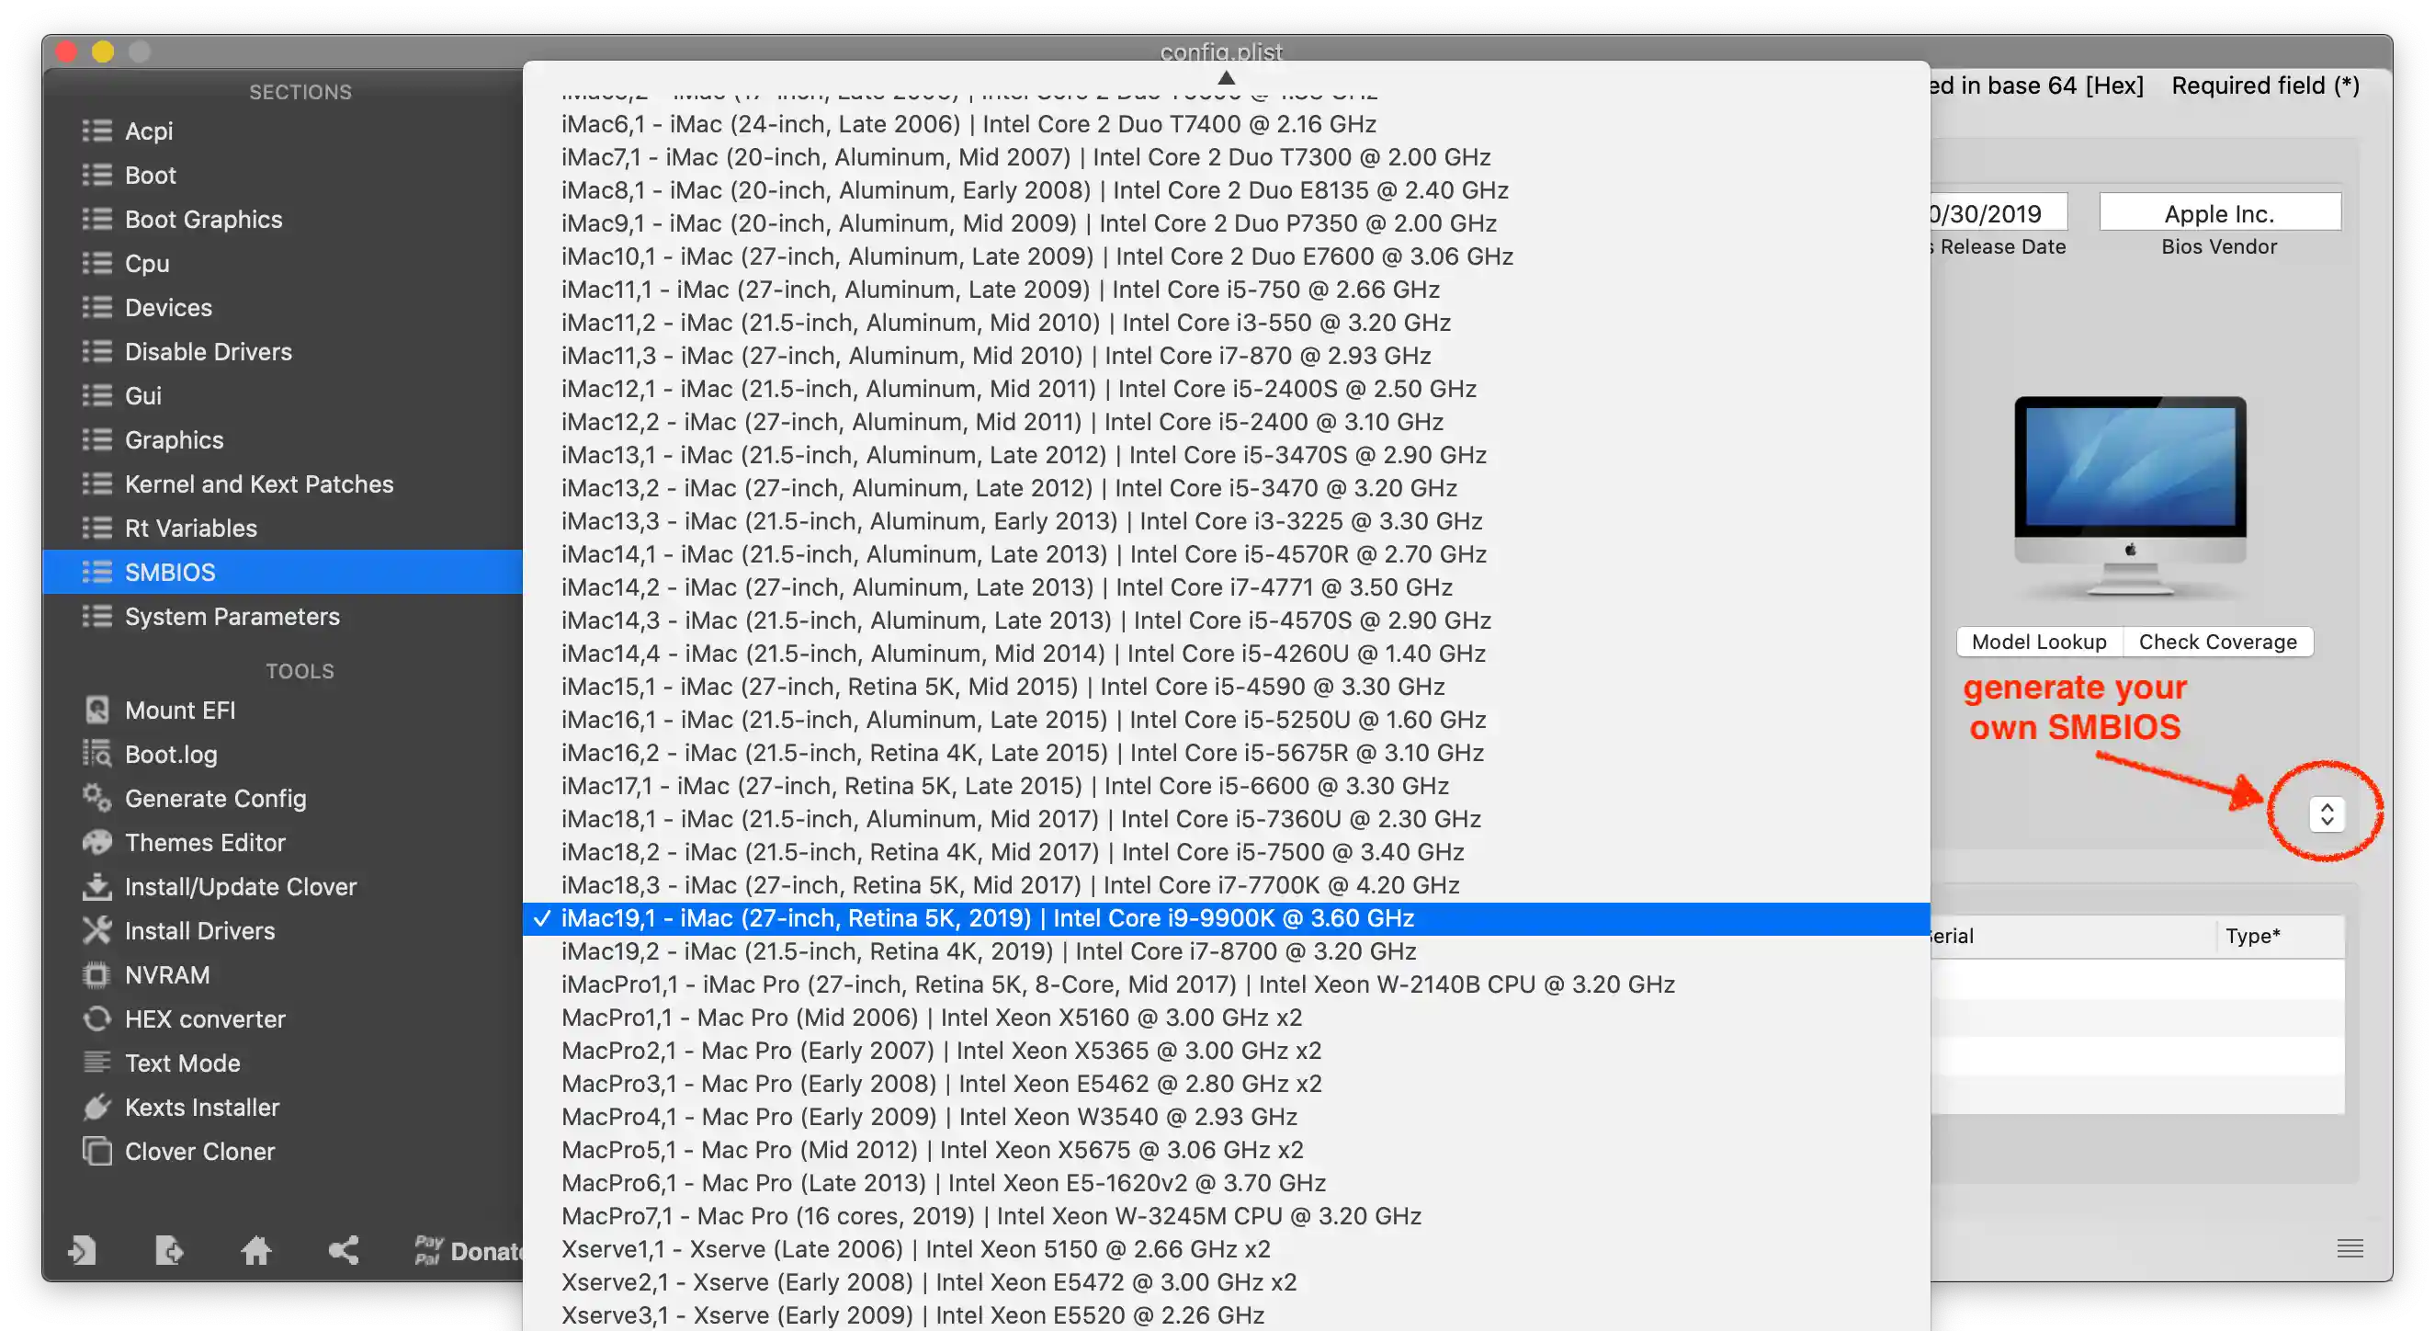Click the home icon in bottom toolbar
This screenshot has height=1331, width=2435.
[x=256, y=1251]
